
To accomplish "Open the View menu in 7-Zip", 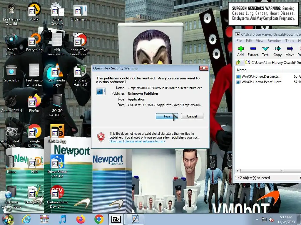I will pos(260,40).
